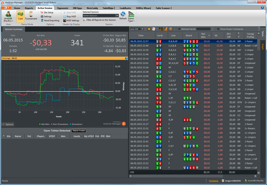267x185 pixels.
Task: Sort hands by Net Won column
Action: [x=205, y=36]
